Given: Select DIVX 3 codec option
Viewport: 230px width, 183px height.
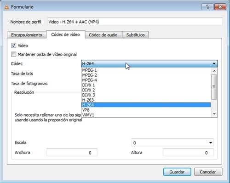Looking at the screenshot, I should click(146, 95).
